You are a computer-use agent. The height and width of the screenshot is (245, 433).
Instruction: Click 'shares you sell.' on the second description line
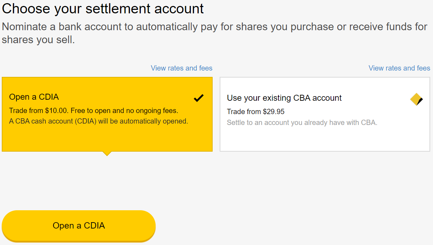coord(38,40)
